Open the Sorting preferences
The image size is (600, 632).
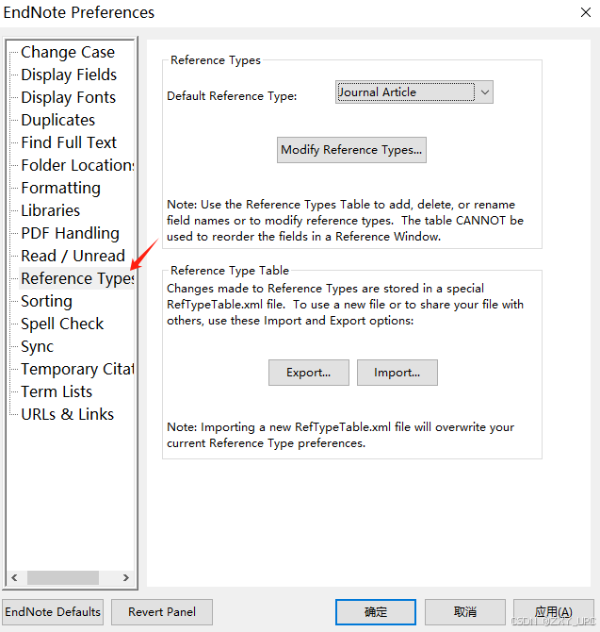(x=47, y=301)
